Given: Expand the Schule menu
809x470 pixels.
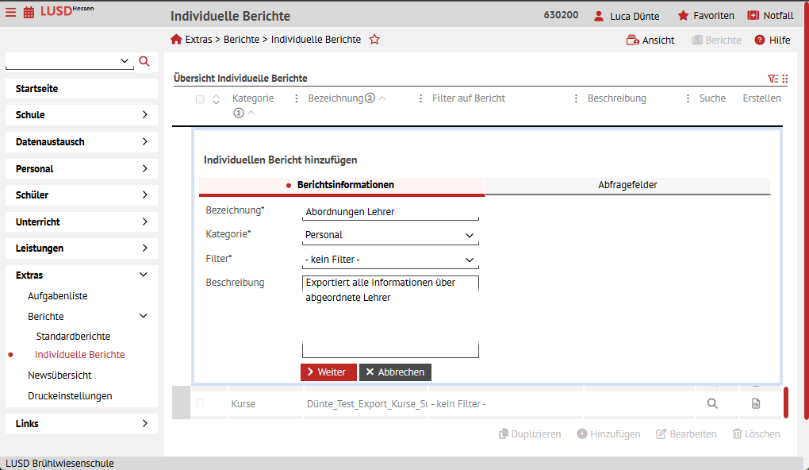Looking at the screenshot, I should coord(82,114).
